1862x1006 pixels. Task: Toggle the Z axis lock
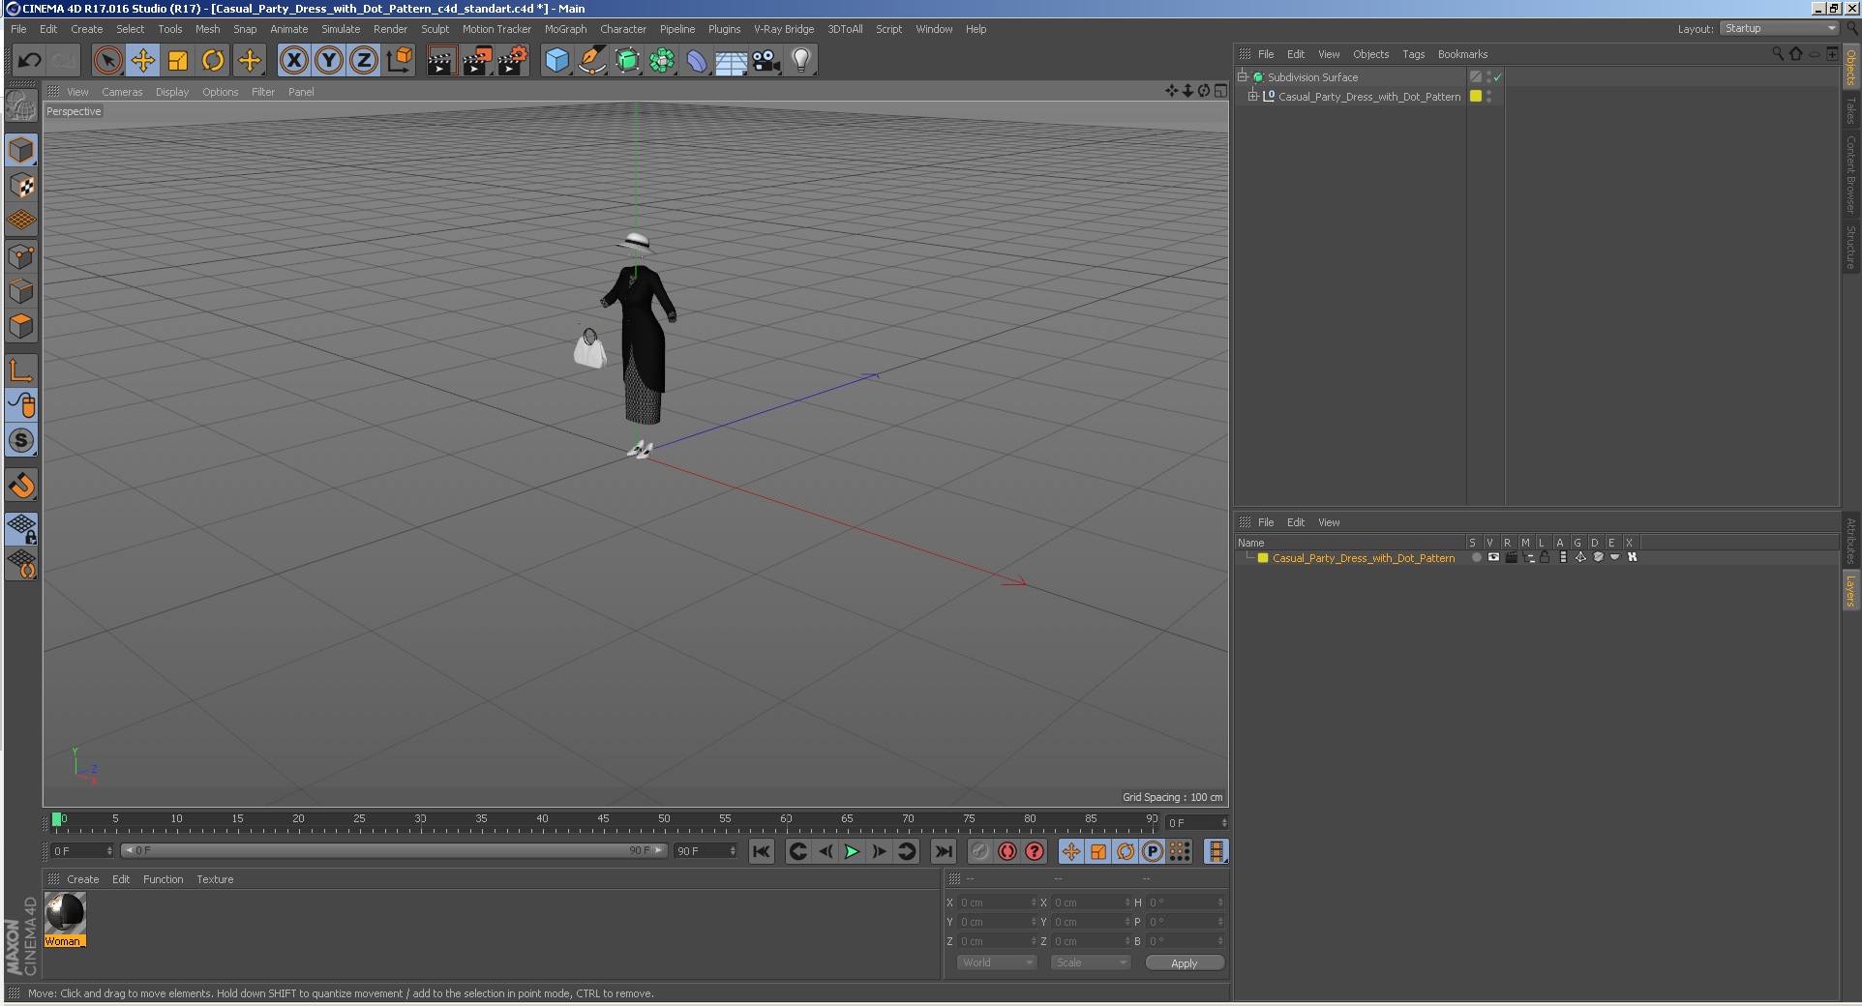[364, 61]
